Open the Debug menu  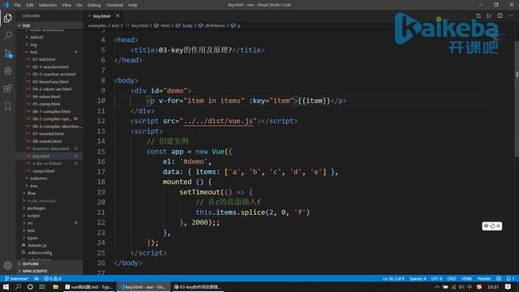(x=94, y=5)
